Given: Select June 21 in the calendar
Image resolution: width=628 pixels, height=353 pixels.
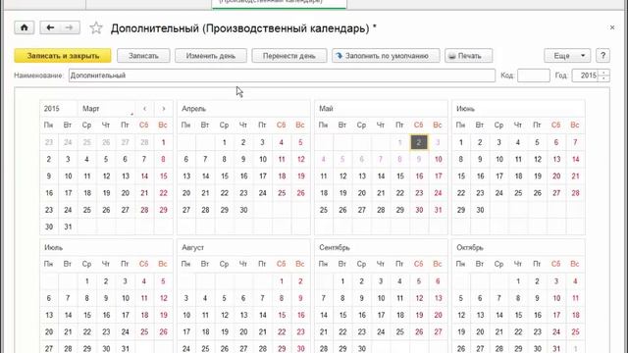Looking at the screenshot, I should 575,176.
